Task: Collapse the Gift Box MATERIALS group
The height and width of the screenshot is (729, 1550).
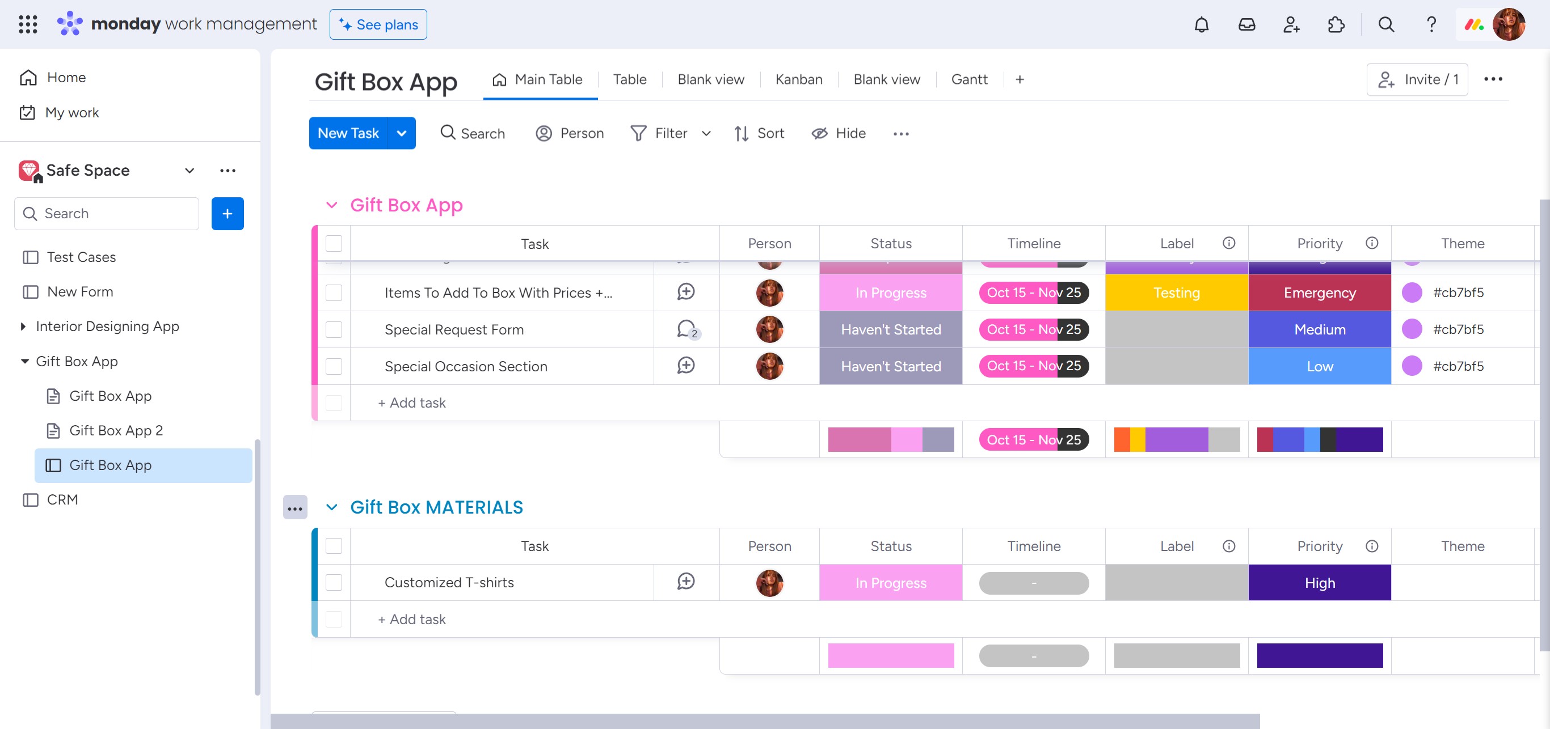Action: click(331, 507)
